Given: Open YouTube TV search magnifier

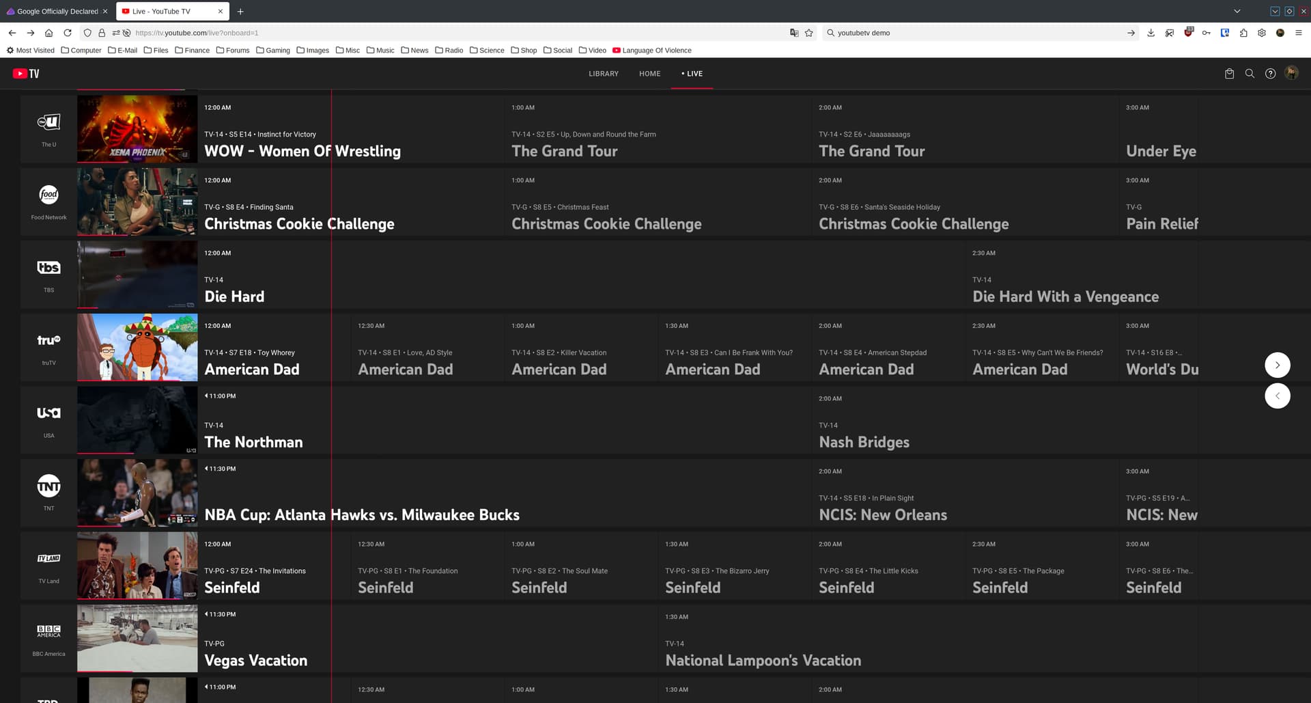Looking at the screenshot, I should pyautogui.click(x=1250, y=74).
